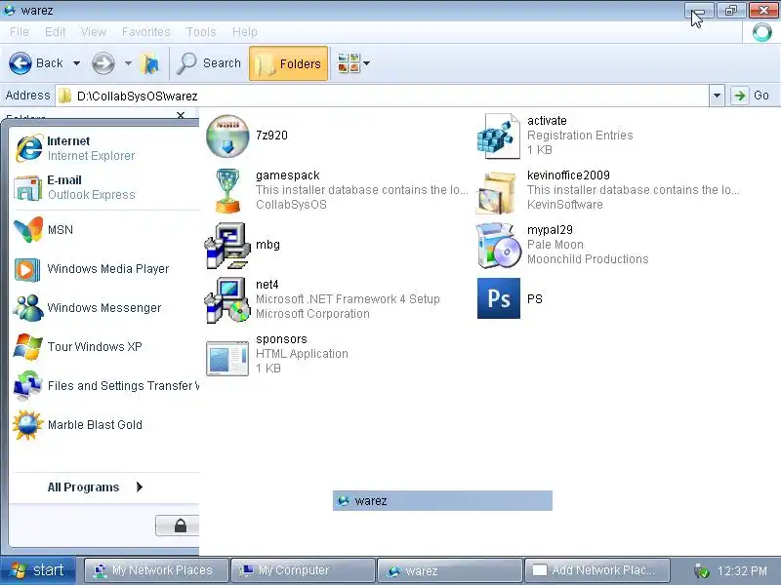
Task: Select the mypal29 Pale Moon icon
Action: (x=498, y=245)
